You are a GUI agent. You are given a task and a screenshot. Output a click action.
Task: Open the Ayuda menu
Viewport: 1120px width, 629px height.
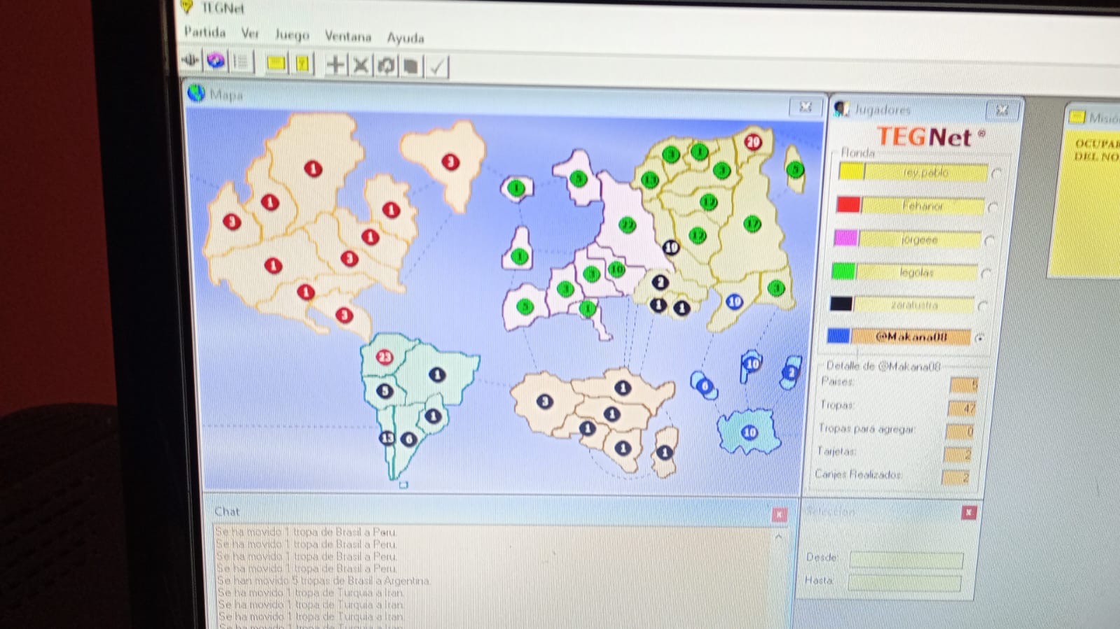[x=406, y=38]
